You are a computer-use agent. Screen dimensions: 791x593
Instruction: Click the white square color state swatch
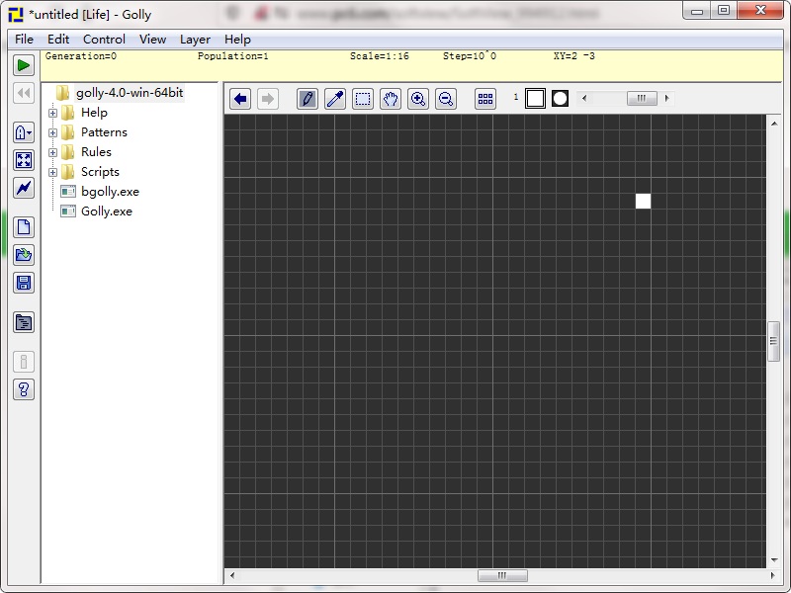click(x=535, y=98)
